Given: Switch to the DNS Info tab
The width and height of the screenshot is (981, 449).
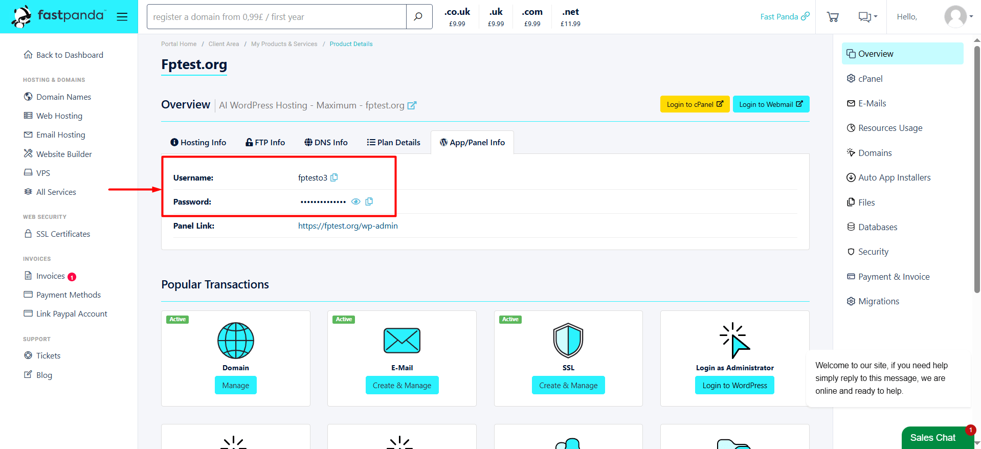Looking at the screenshot, I should [326, 142].
